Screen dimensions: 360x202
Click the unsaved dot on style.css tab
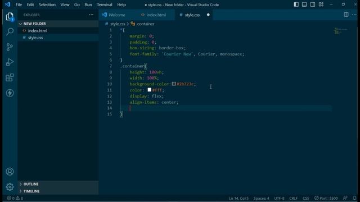(x=208, y=15)
